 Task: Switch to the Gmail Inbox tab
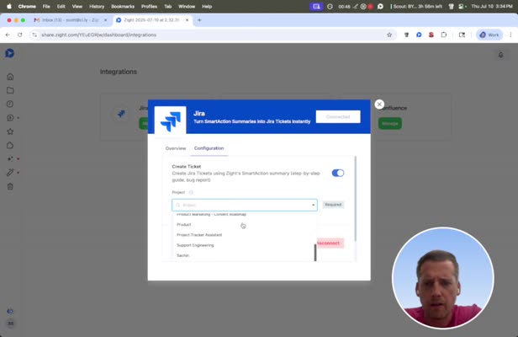coord(70,20)
